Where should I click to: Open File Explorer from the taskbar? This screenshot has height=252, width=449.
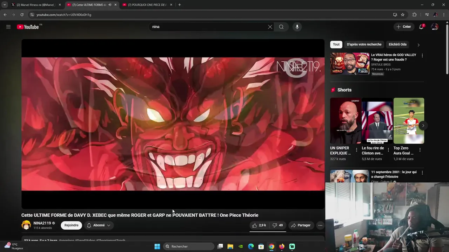point(230,246)
